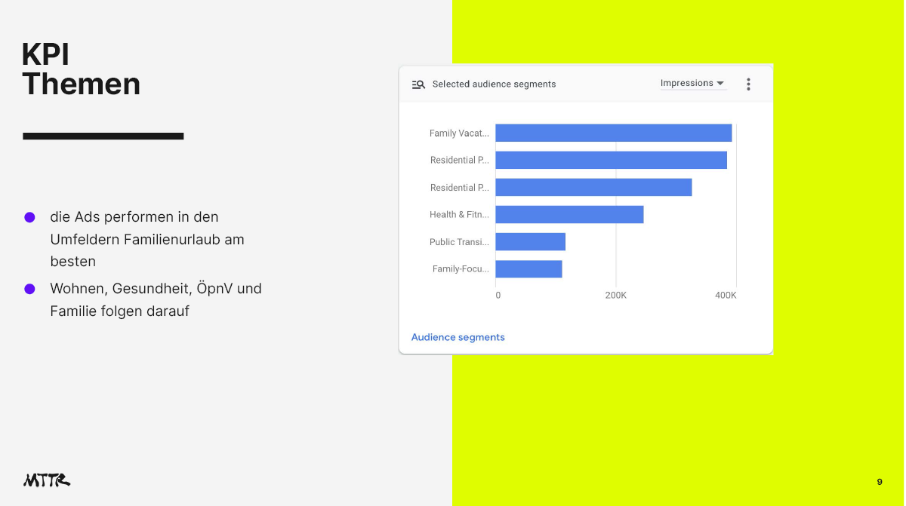Image resolution: width=906 pixels, height=506 pixels.
Task: Click the Family-Focu... label text
Action: point(461,269)
